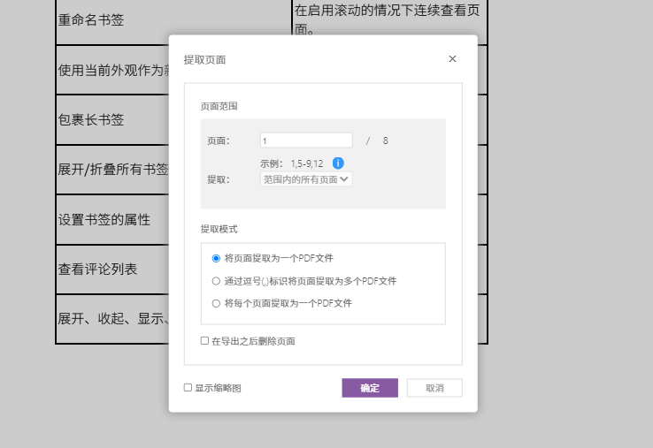
Task: Open the 范围内的所有页面 dropdown
Action: coord(306,179)
